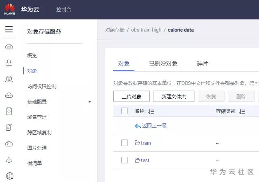Viewport: 259px width, 182px height.
Task: Switch to the 碎片 tab
Action: tap(202, 63)
